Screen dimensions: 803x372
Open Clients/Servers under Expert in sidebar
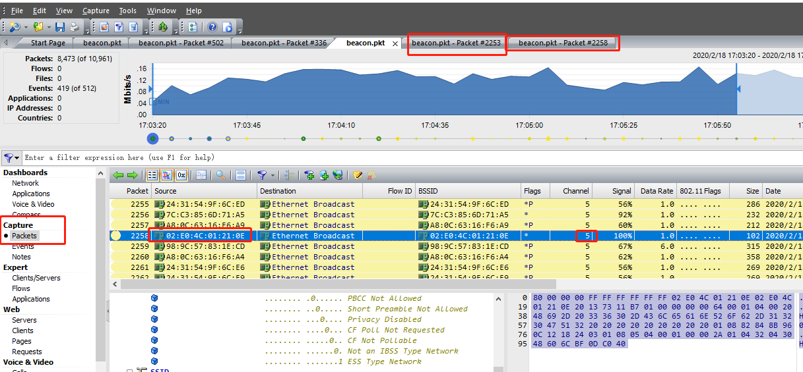(x=36, y=278)
